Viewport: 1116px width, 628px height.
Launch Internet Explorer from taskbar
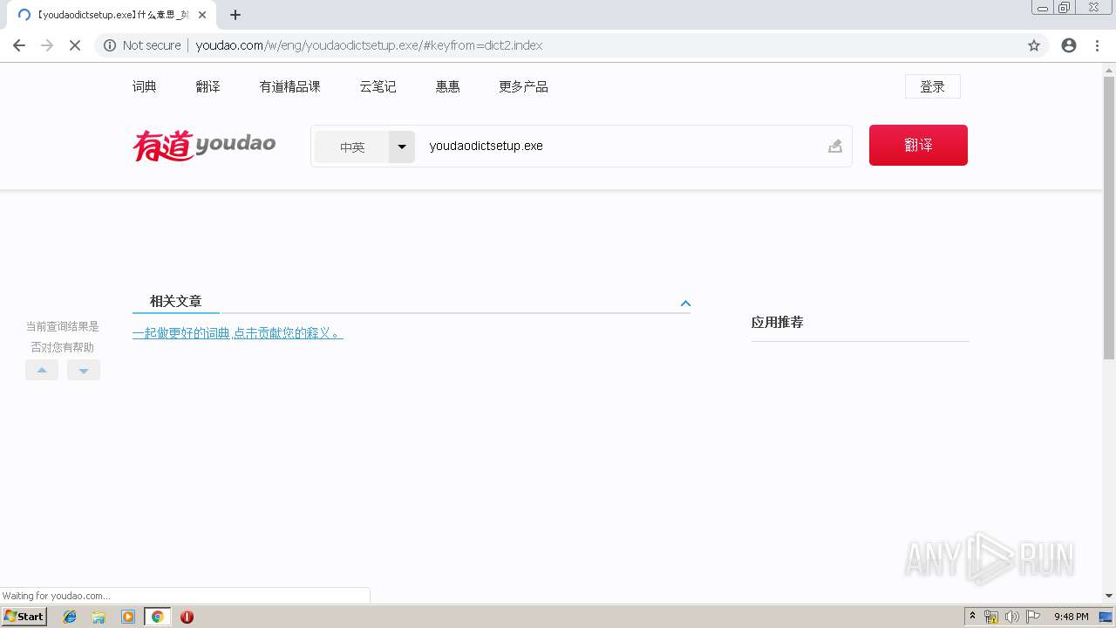[x=70, y=617]
